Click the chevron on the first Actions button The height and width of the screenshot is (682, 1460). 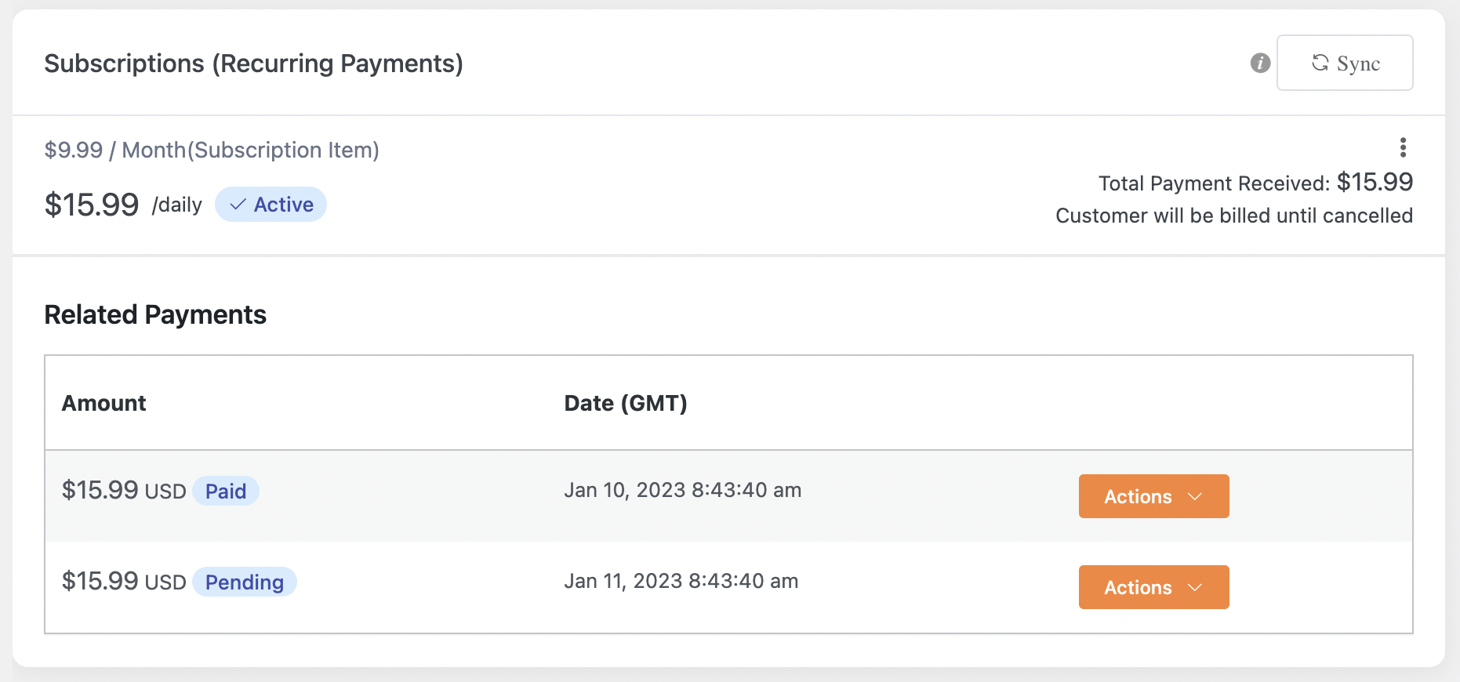coord(1196,496)
